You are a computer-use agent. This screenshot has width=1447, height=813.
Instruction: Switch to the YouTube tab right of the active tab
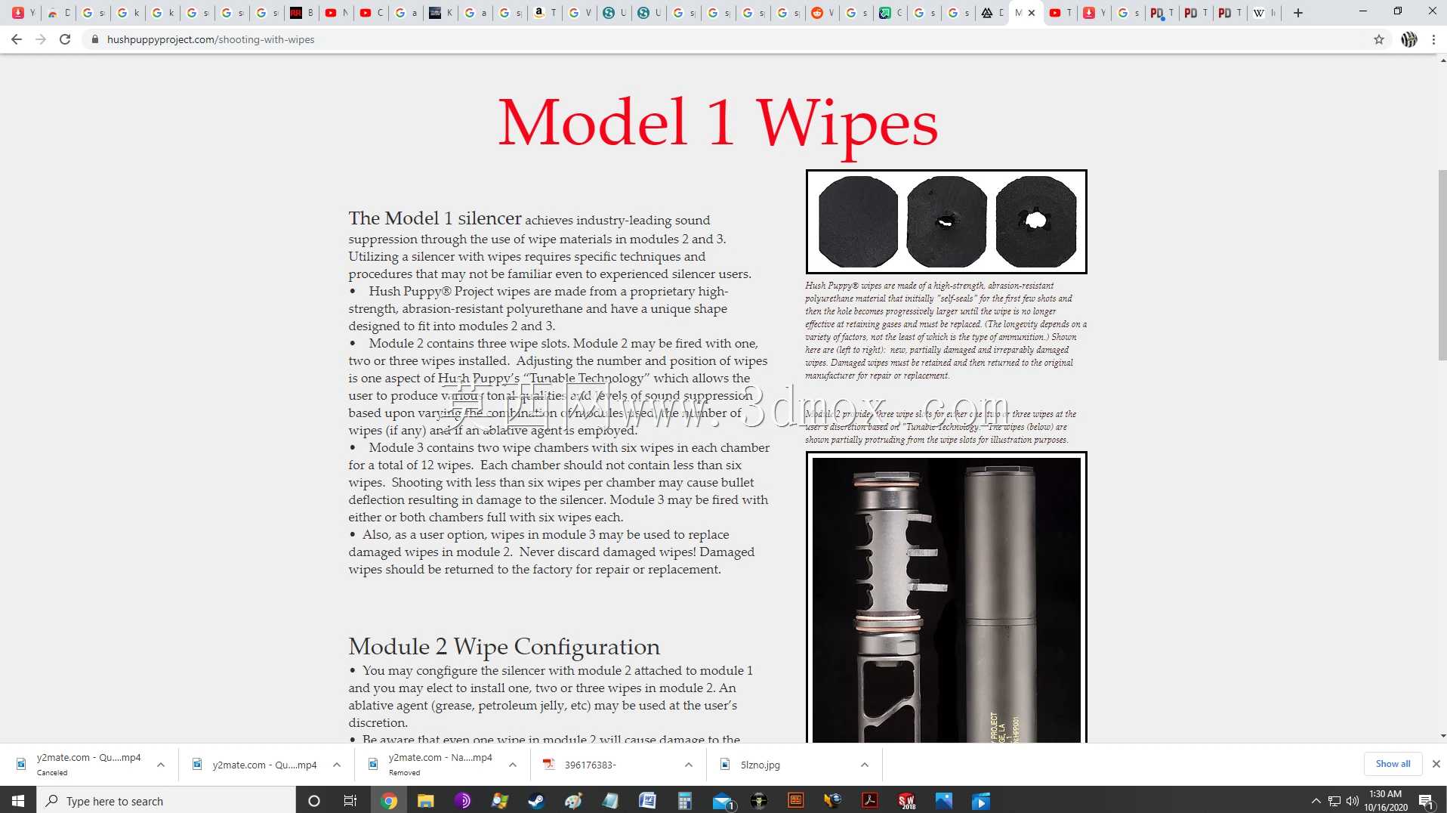coord(1060,13)
